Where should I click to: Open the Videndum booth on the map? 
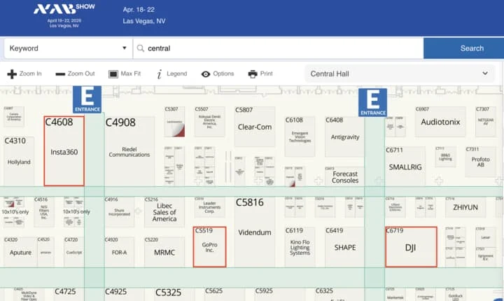254,232
